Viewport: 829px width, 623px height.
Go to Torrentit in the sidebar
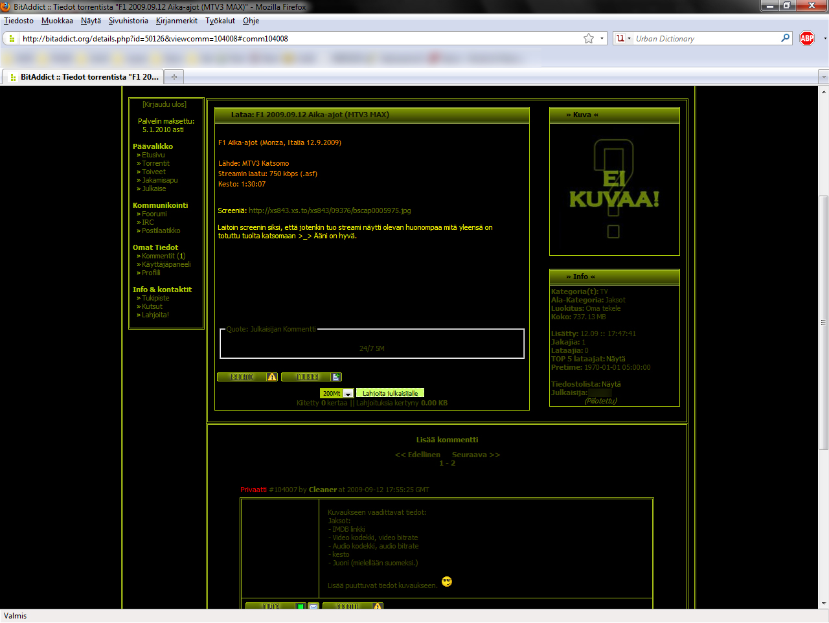point(155,163)
